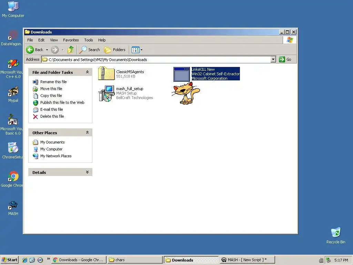The height and width of the screenshot is (265, 353).
Task: Open the Edit menu
Action: coord(41,40)
